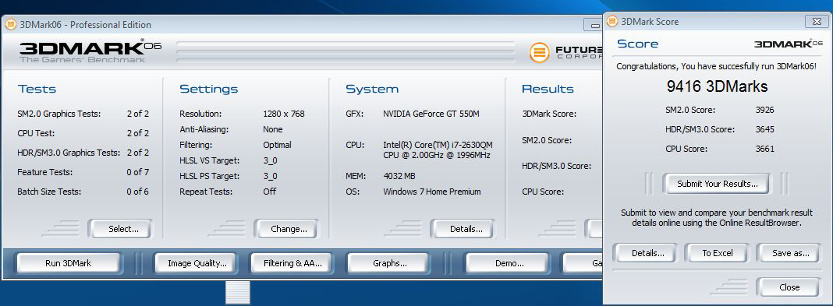Open the Graphs tool
The height and width of the screenshot is (306, 833).
click(x=388, y=263)
